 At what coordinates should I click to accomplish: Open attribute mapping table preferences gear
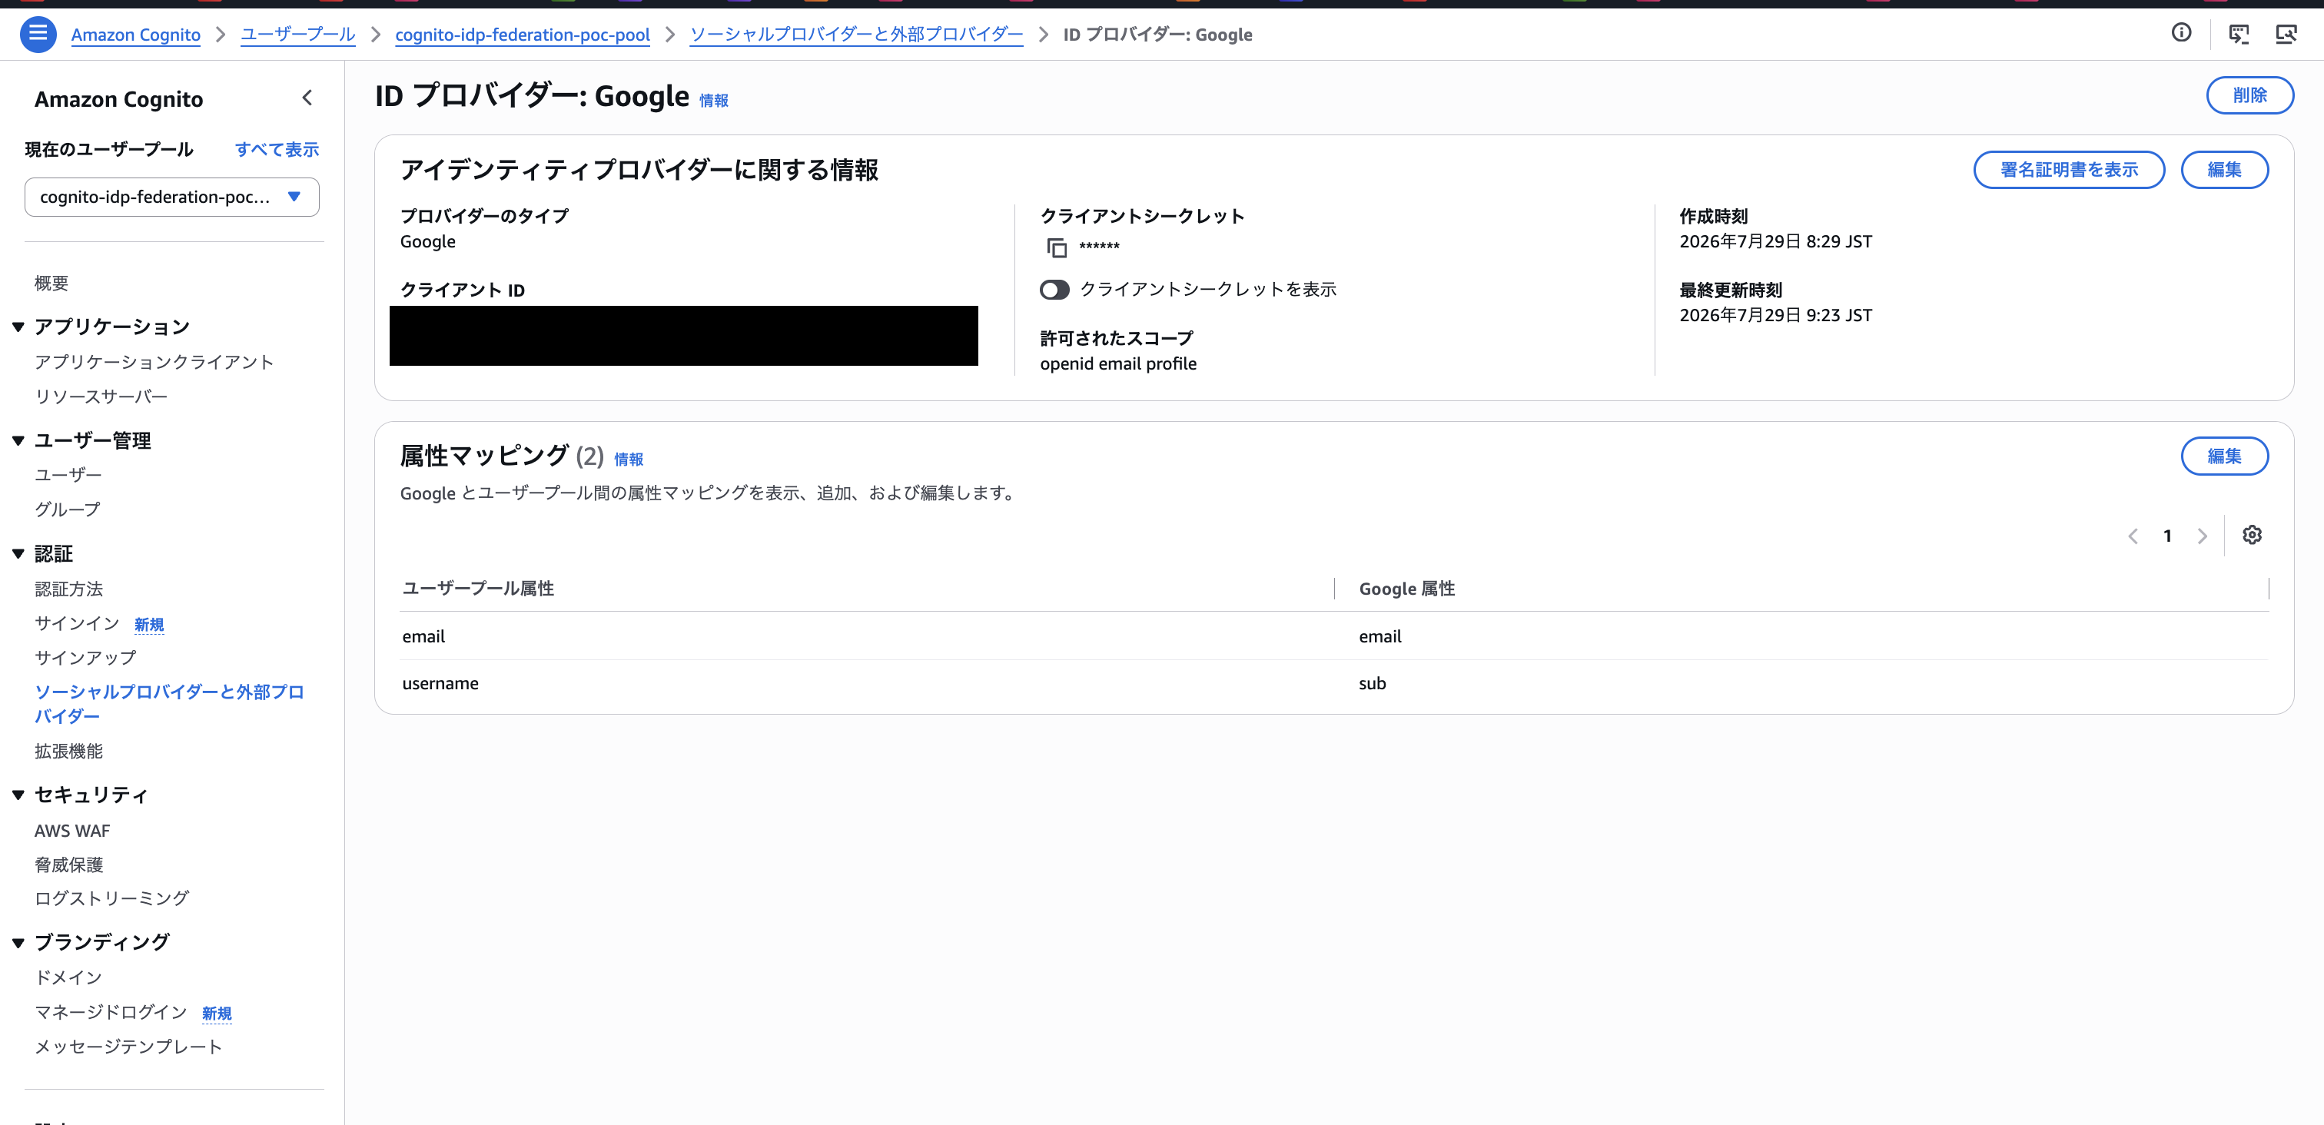point(2252,535)
